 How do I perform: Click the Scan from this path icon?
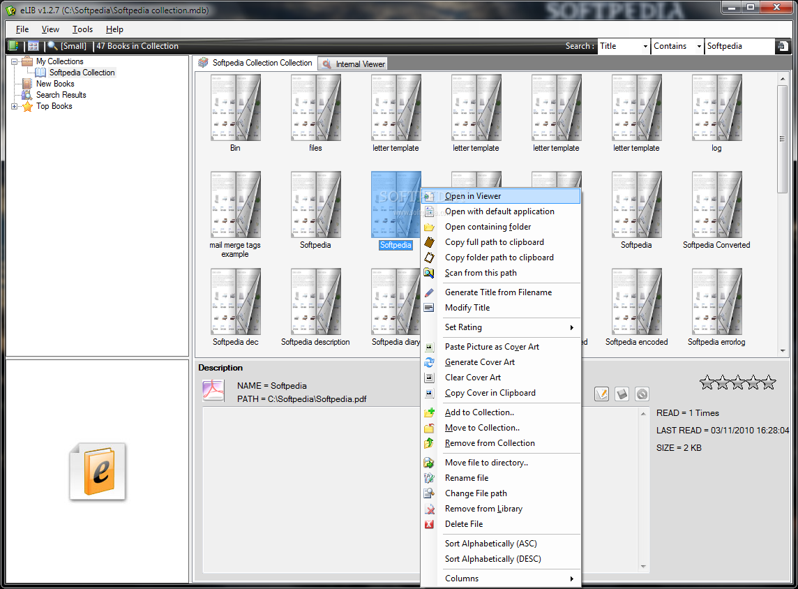(430, 273)
